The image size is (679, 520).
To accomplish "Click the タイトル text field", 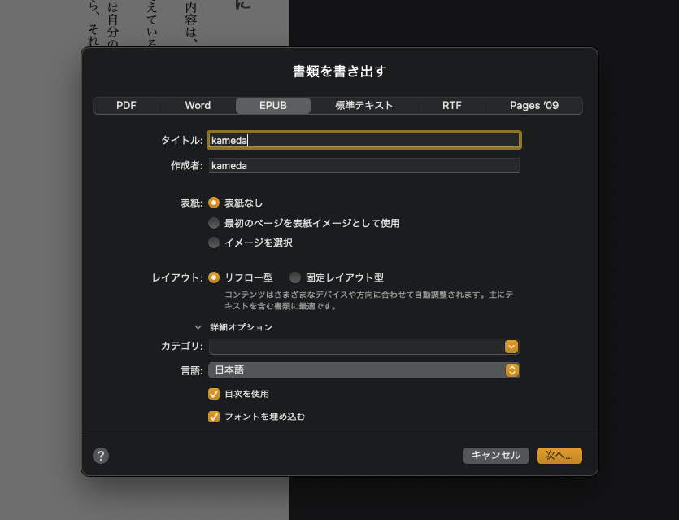I will click(364, 141).
